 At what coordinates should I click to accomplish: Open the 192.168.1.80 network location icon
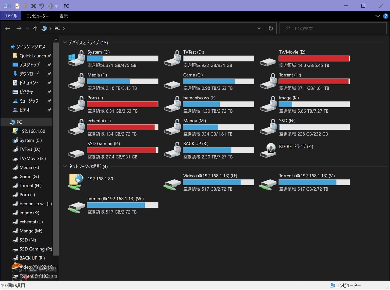76,182
